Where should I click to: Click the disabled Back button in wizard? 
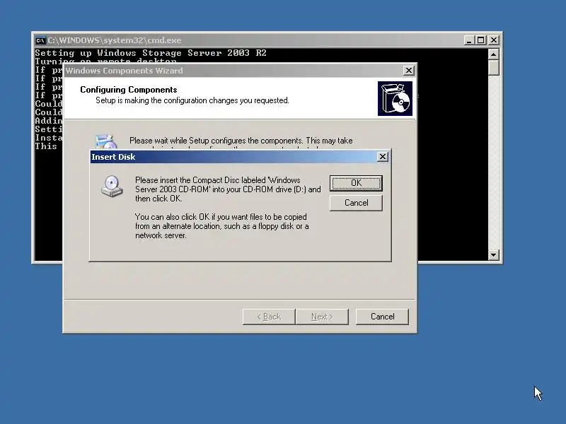coord(269,317)
